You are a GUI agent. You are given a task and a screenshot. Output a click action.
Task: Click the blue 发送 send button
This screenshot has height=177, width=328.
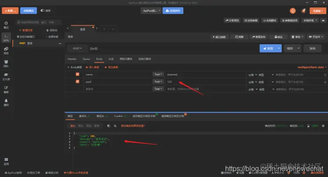tap(268, 48)
